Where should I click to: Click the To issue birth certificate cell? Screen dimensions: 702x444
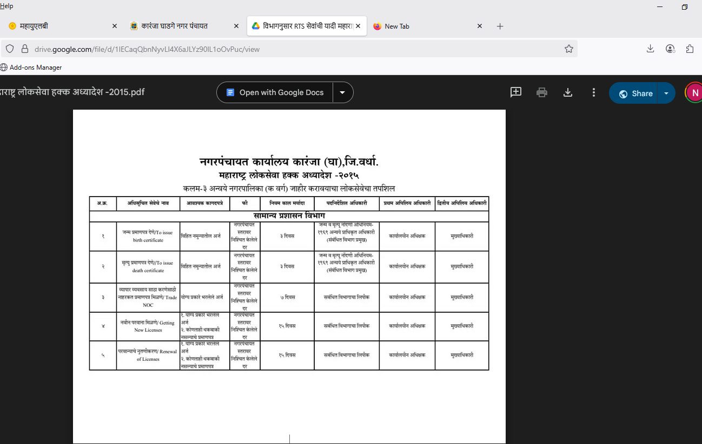148,236
